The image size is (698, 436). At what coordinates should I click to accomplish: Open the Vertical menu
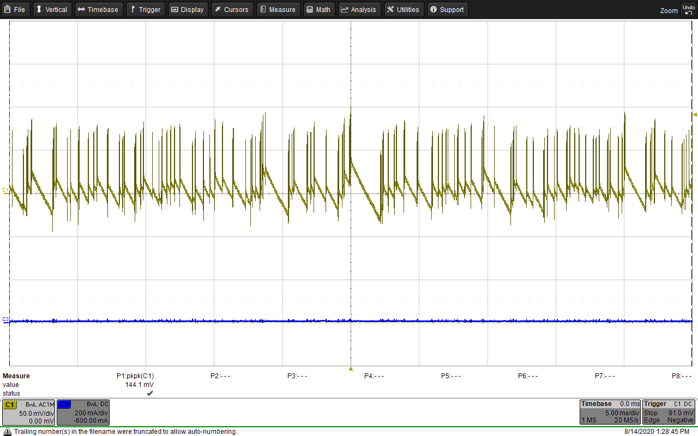[52, 9]
